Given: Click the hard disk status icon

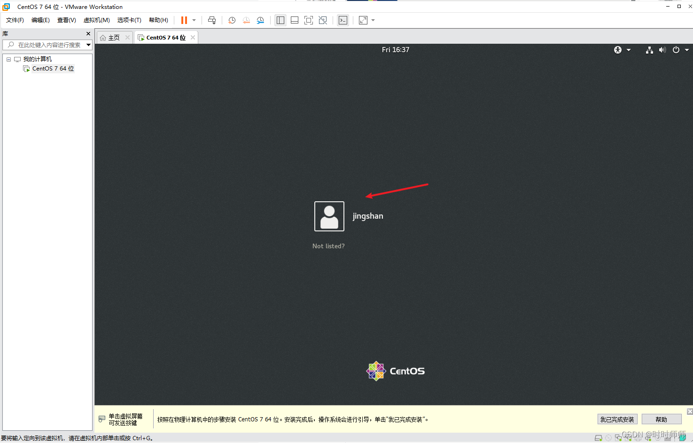Looking at the screenshot, I should click(x=599, y=438).
